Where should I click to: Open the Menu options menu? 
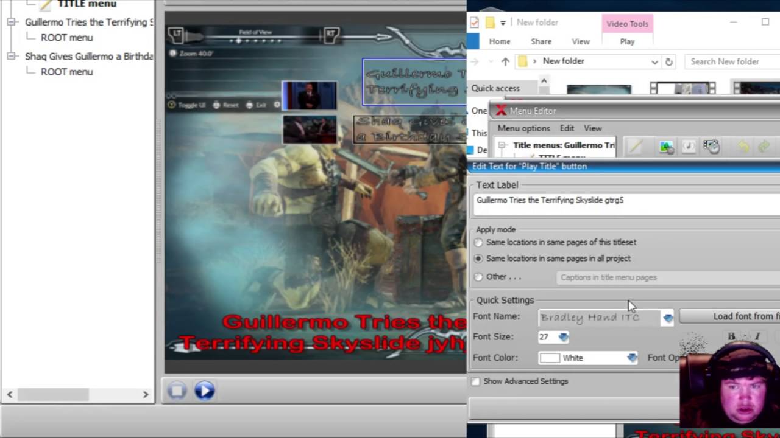coord(523,128)
